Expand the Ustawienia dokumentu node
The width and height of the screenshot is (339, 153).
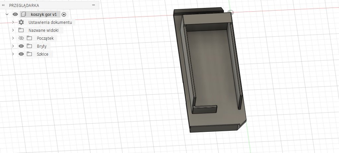click(x=13, y=22)
